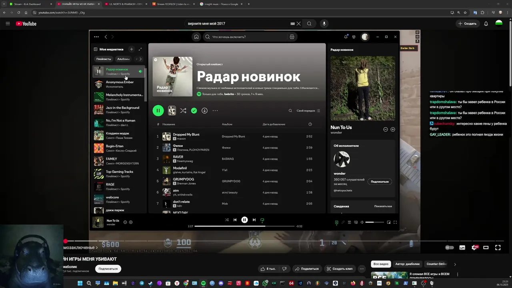Open connect to device icon
This screenshot has width=512, height=288.
point(356,222)
